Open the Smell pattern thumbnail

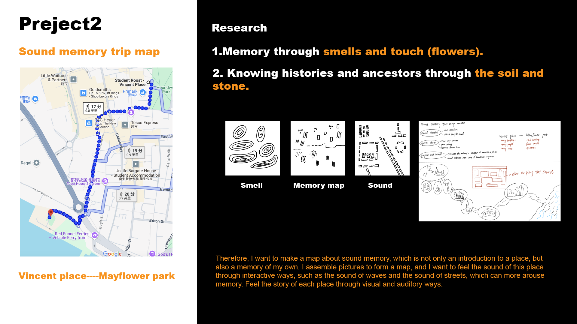252,148
